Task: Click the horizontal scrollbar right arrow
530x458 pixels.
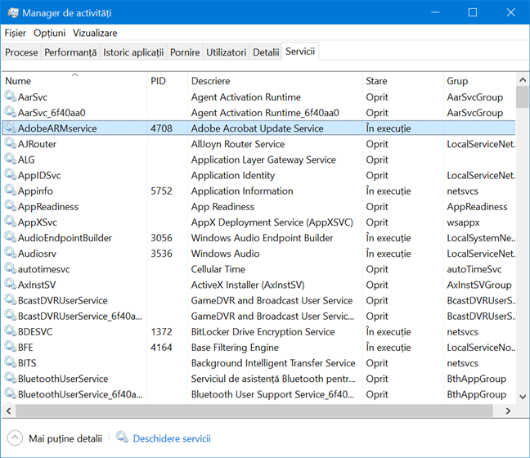Action: coord(508,411)
